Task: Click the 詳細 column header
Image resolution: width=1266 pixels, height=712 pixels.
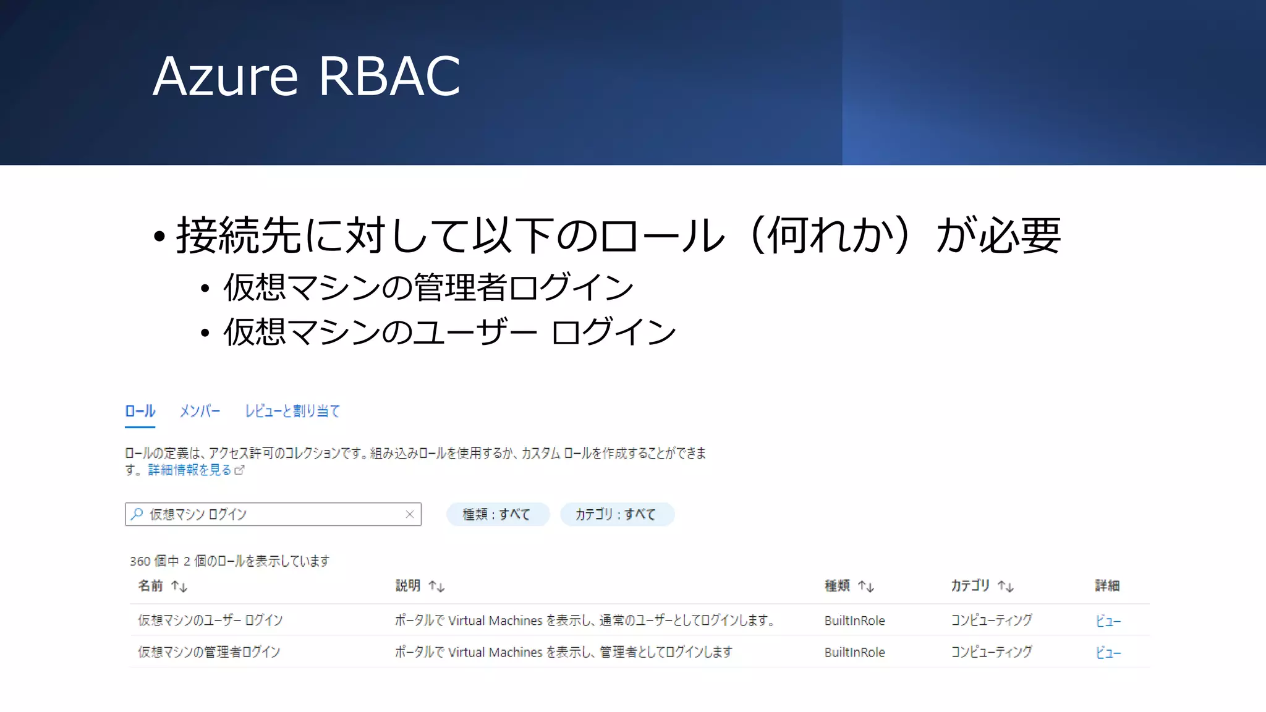Action: pyautogui.click(x=1107, y=585)
